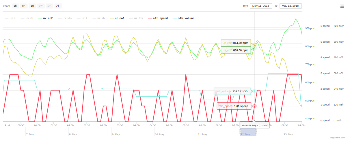Click the 8. May navigator label

click(73, 134)
